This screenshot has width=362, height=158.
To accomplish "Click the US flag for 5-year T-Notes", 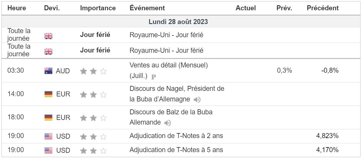I will tap(48, 150).
